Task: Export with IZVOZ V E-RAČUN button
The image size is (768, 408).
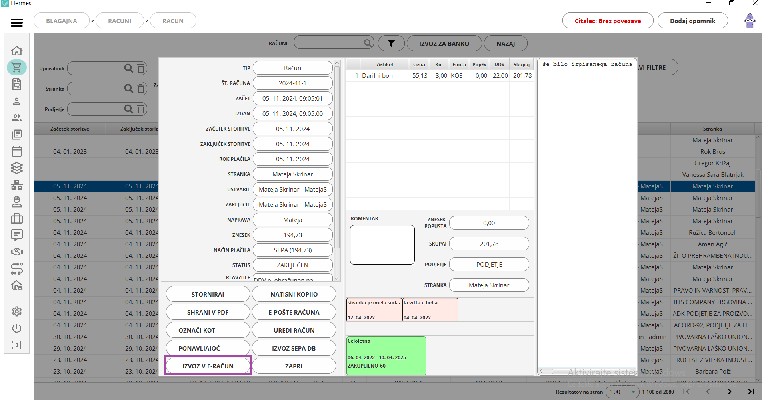Action: tap(208, 366)
